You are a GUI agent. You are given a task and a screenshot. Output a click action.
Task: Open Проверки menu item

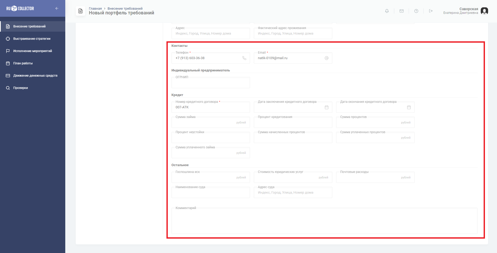point(33,88)
